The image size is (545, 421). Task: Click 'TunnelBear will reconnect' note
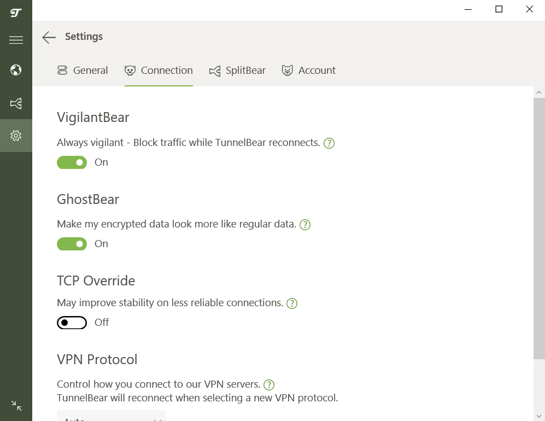click(197, 397)
